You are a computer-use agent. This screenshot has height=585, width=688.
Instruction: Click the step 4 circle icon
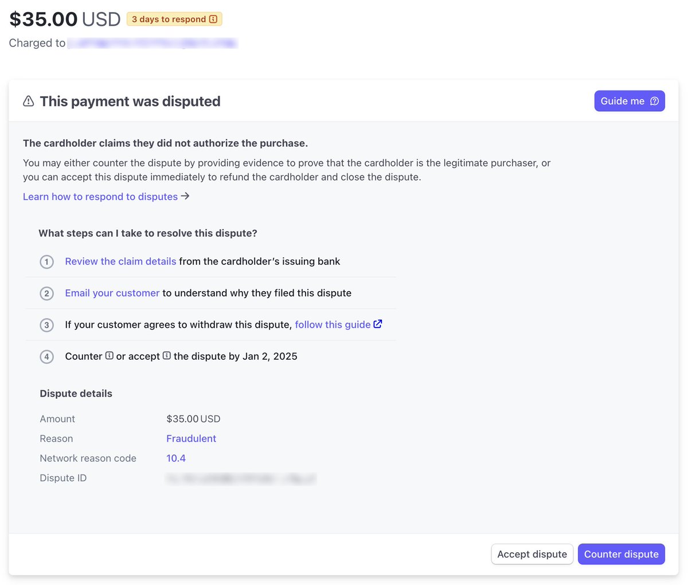pos(46,356)
